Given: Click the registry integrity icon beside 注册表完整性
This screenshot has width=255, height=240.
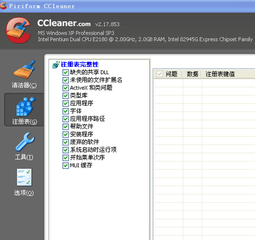Looking at the screenshot, I should (56, 64).
